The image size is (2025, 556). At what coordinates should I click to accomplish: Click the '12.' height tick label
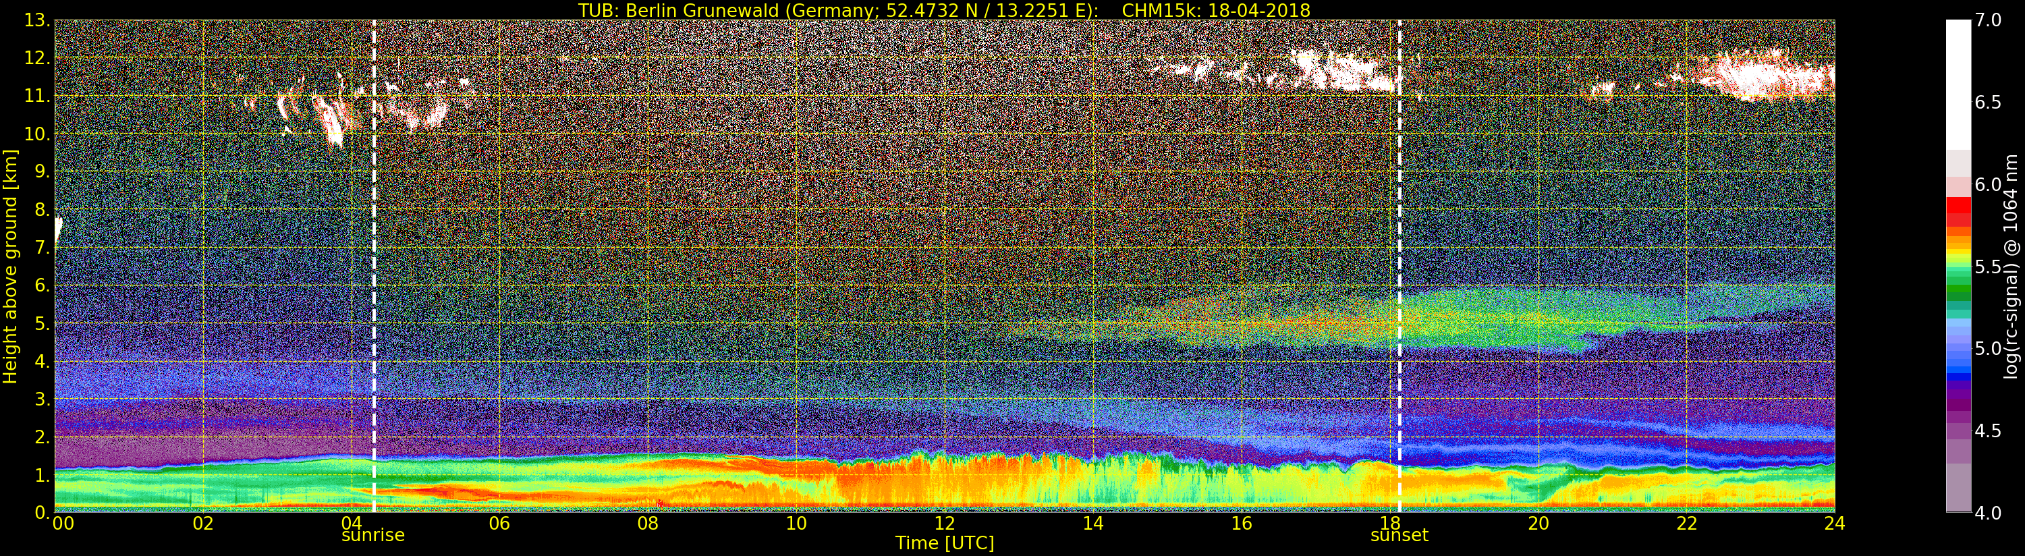(36, 58)
